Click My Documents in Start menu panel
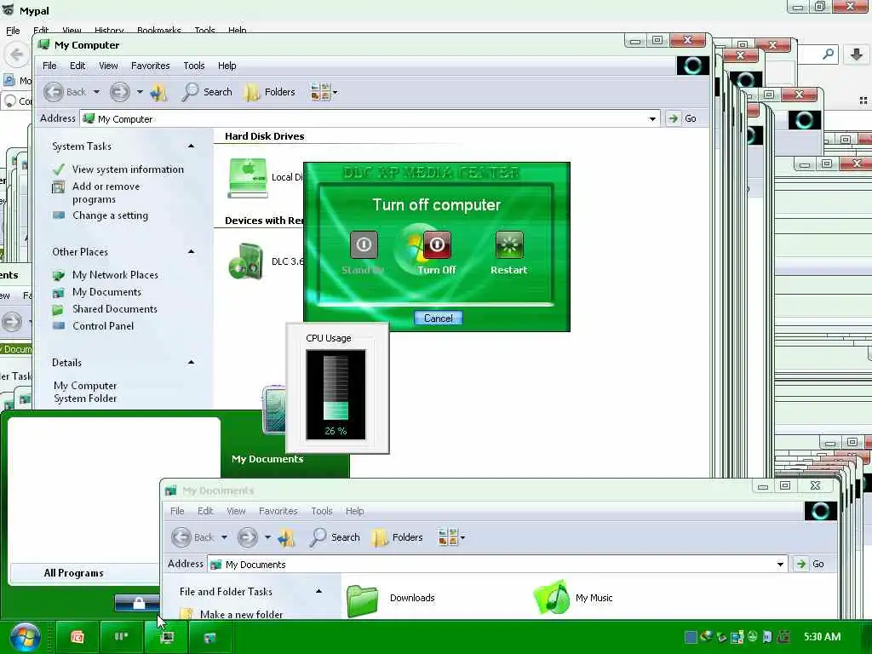Image resolution: width=872 pixels, height=654 pixels. [267, 459]
